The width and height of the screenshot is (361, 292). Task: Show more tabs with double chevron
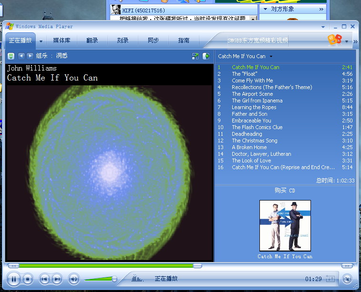point(355,41)
